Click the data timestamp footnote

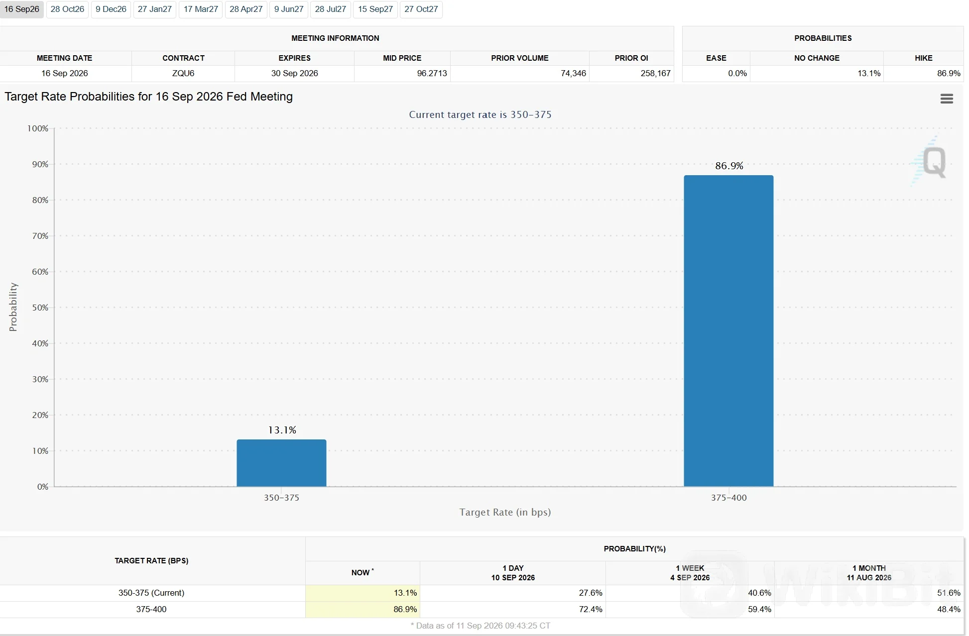point(481,626)
